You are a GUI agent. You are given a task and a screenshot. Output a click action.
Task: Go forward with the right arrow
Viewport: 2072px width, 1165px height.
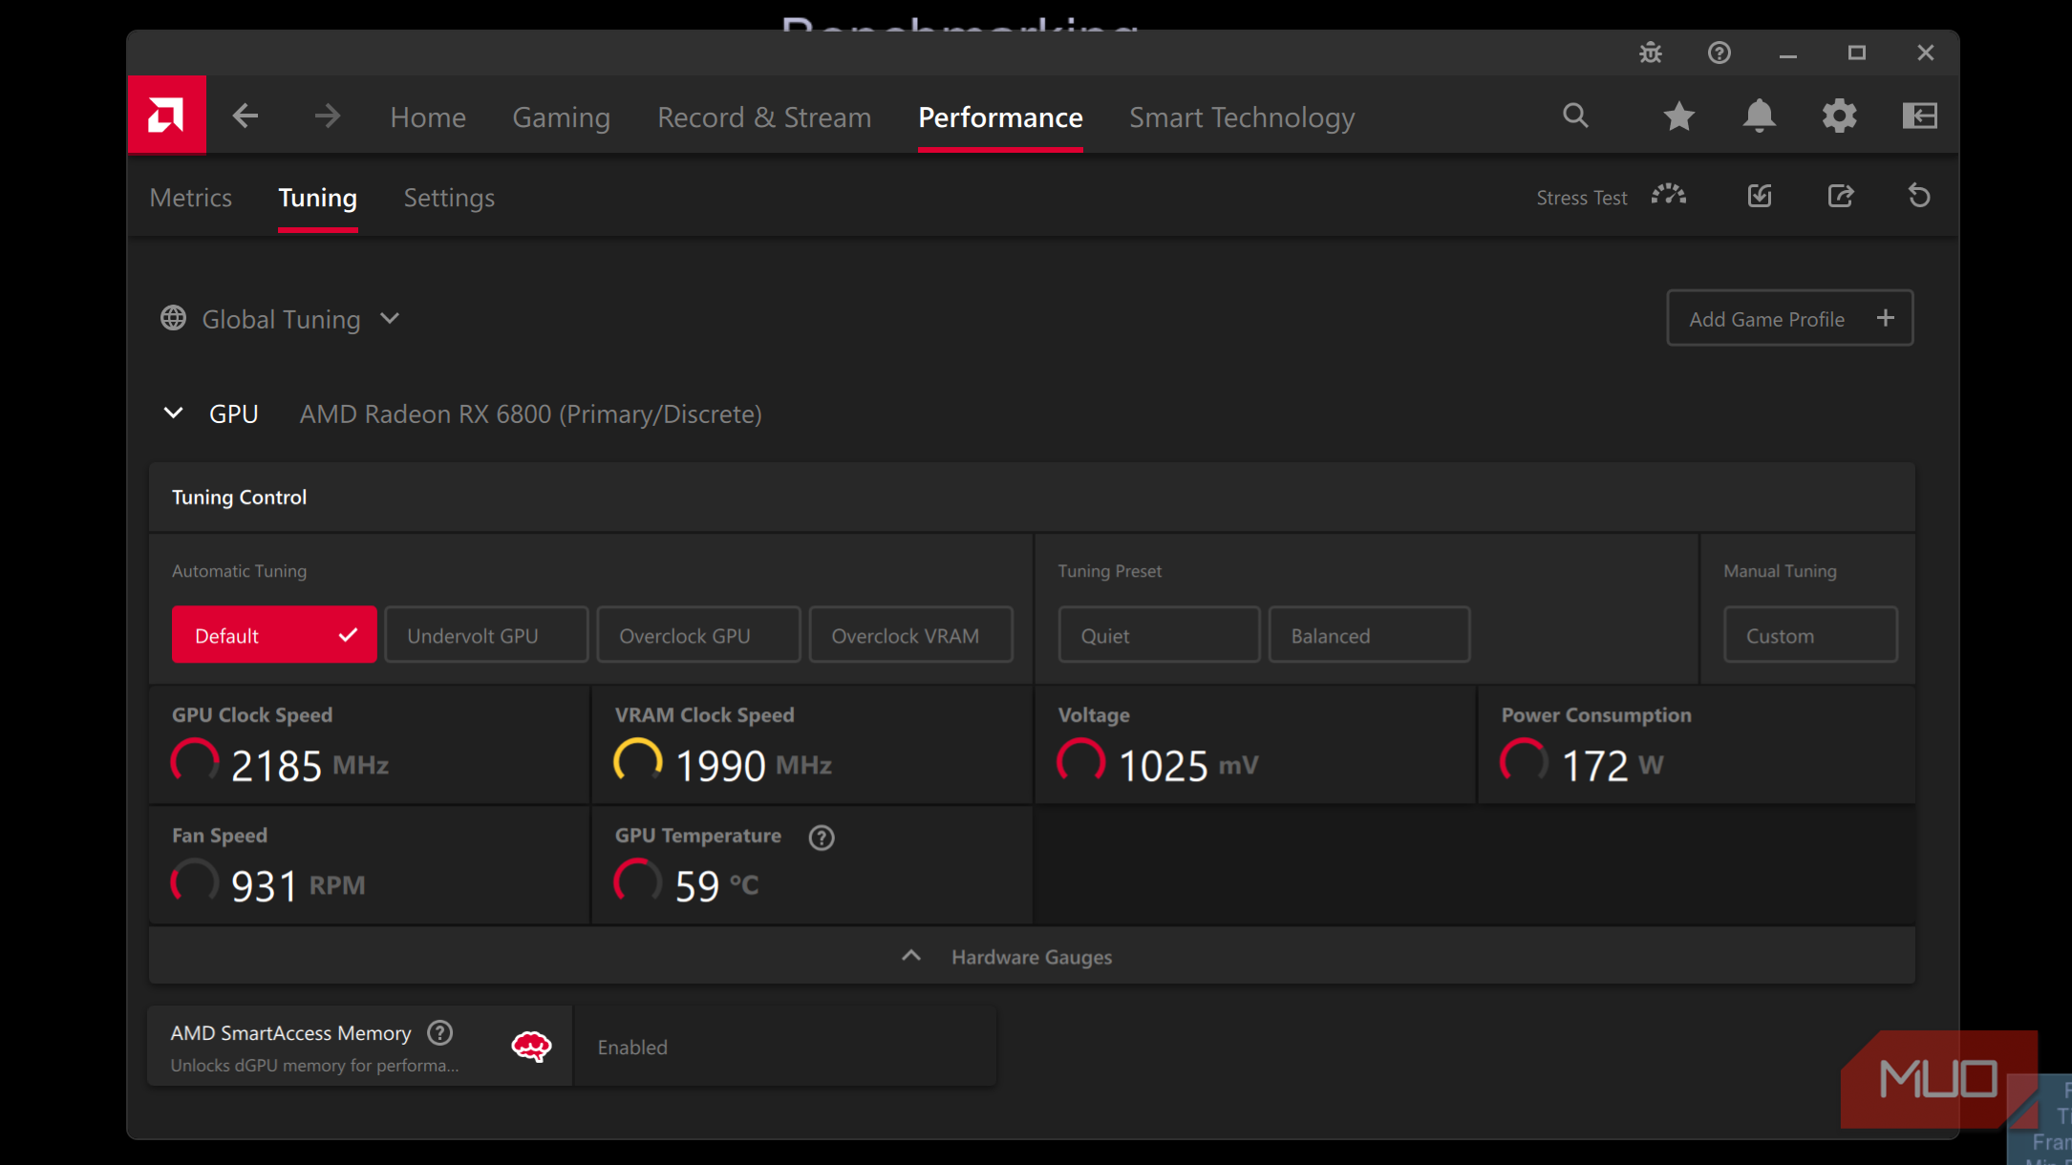[x=328, y=116]
